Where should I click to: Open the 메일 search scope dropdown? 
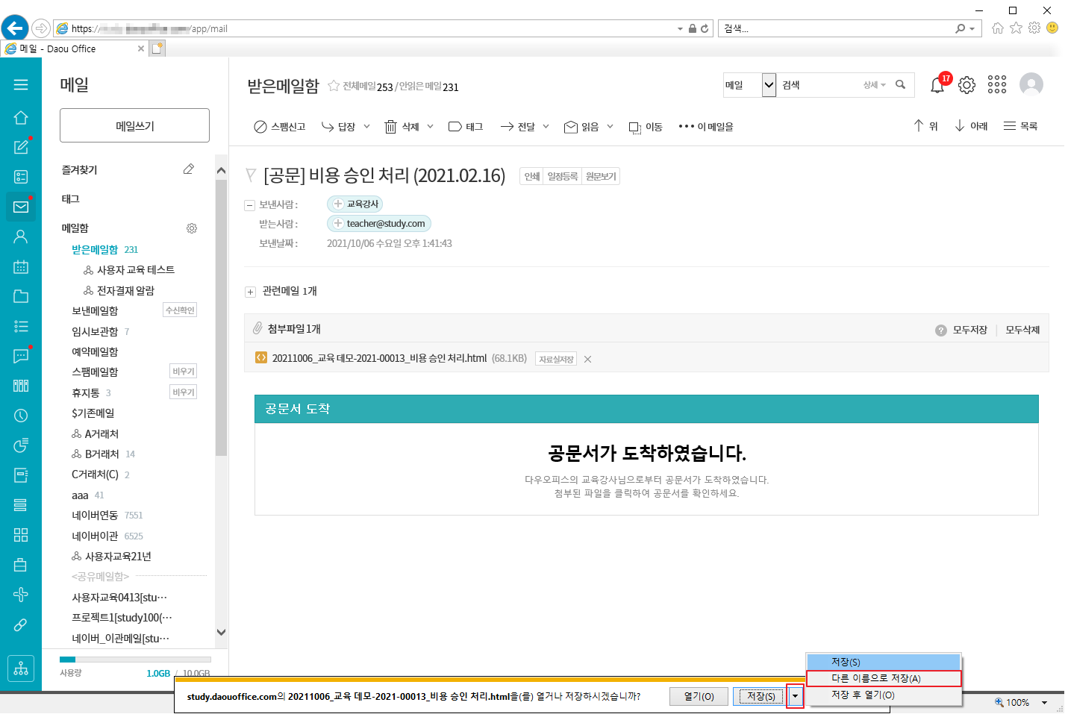coord(769,85)
